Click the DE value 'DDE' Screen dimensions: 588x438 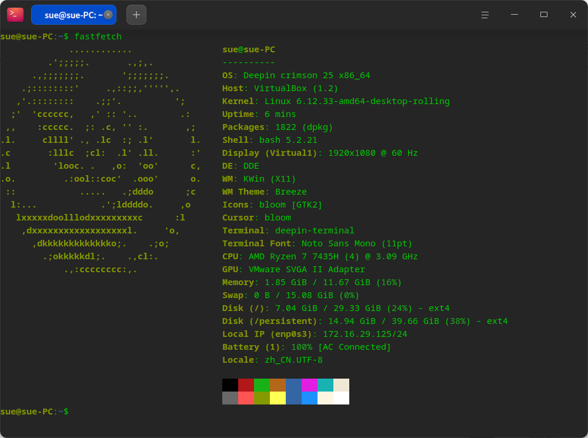point(251,166)
